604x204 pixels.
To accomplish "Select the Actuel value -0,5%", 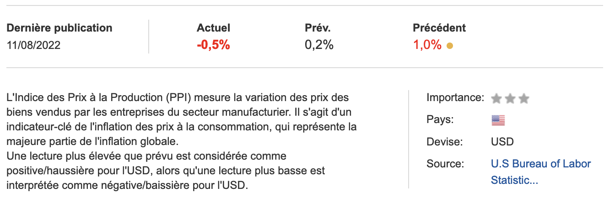I will [x=213, y=45].
